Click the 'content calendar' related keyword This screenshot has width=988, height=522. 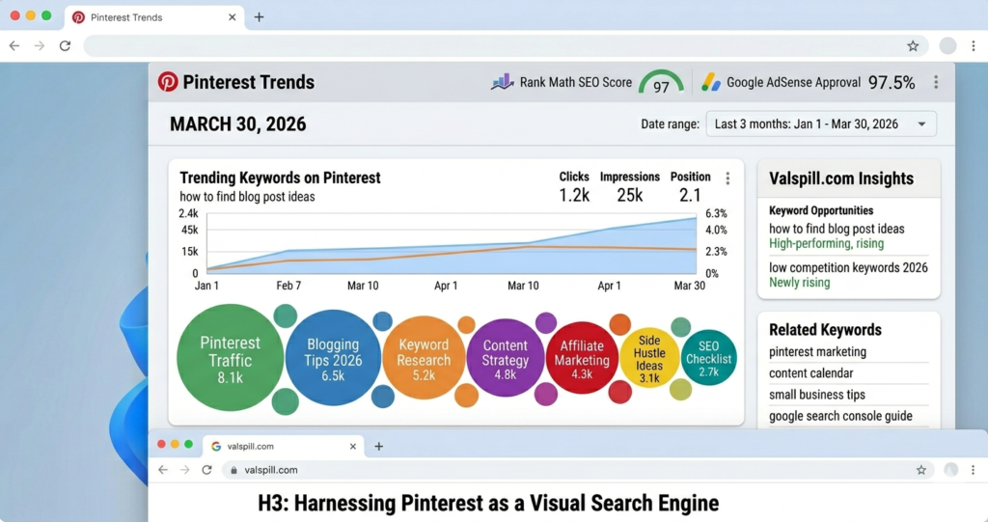click(810, 373)
